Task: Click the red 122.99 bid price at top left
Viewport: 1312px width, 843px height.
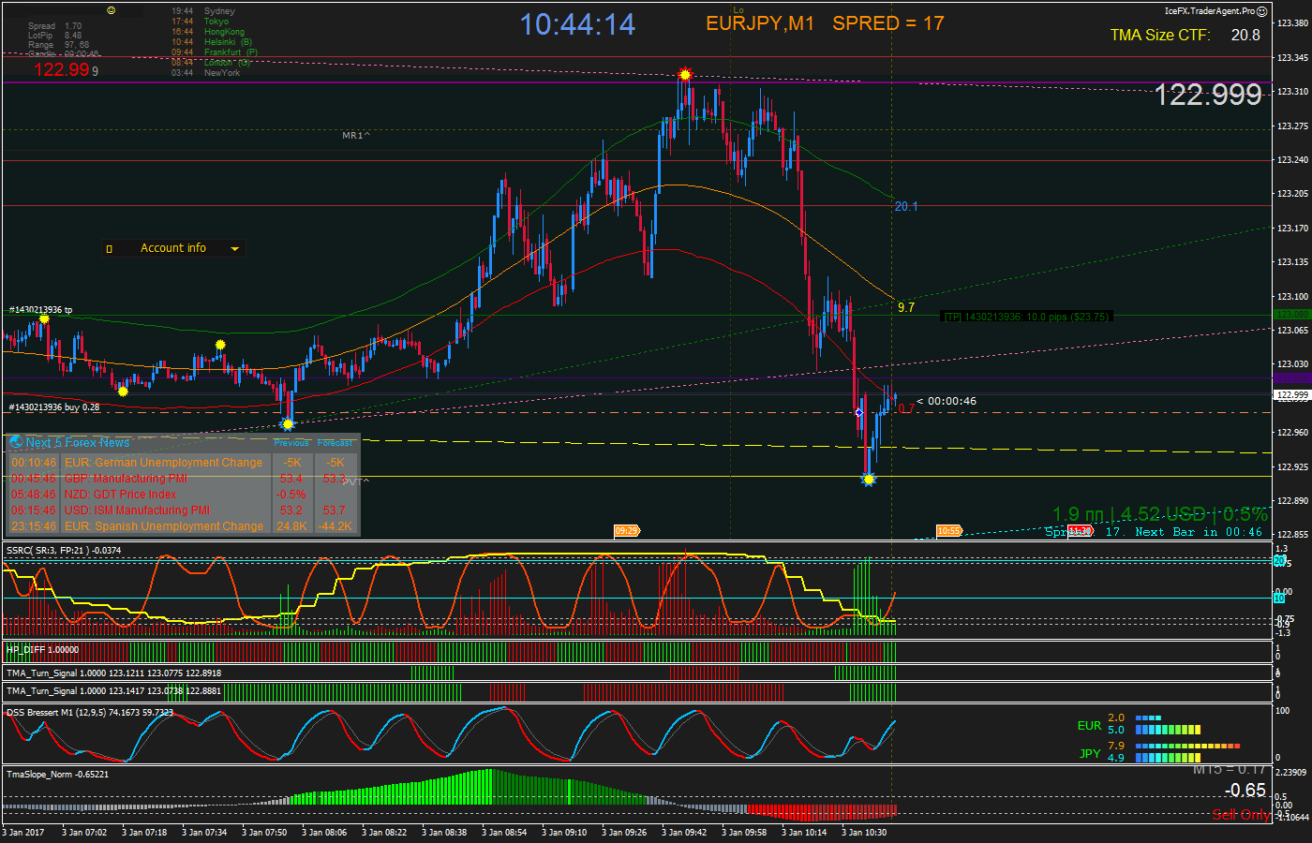Action: [x=62, y=69]
